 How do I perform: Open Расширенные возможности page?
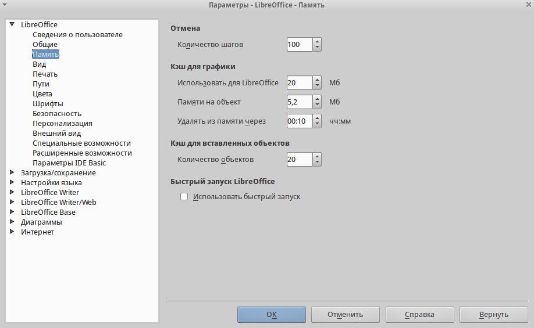tap(82, 153)
